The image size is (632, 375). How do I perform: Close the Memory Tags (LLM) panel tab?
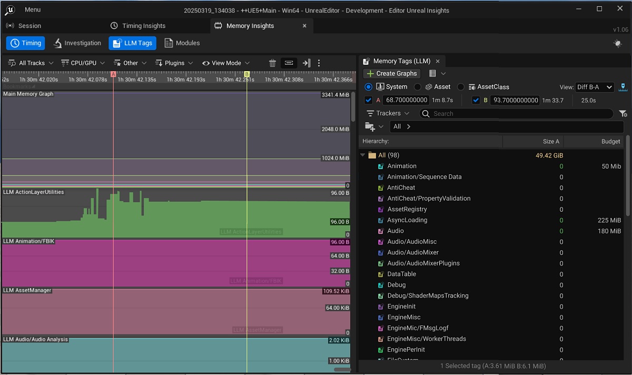pos(438,62)
